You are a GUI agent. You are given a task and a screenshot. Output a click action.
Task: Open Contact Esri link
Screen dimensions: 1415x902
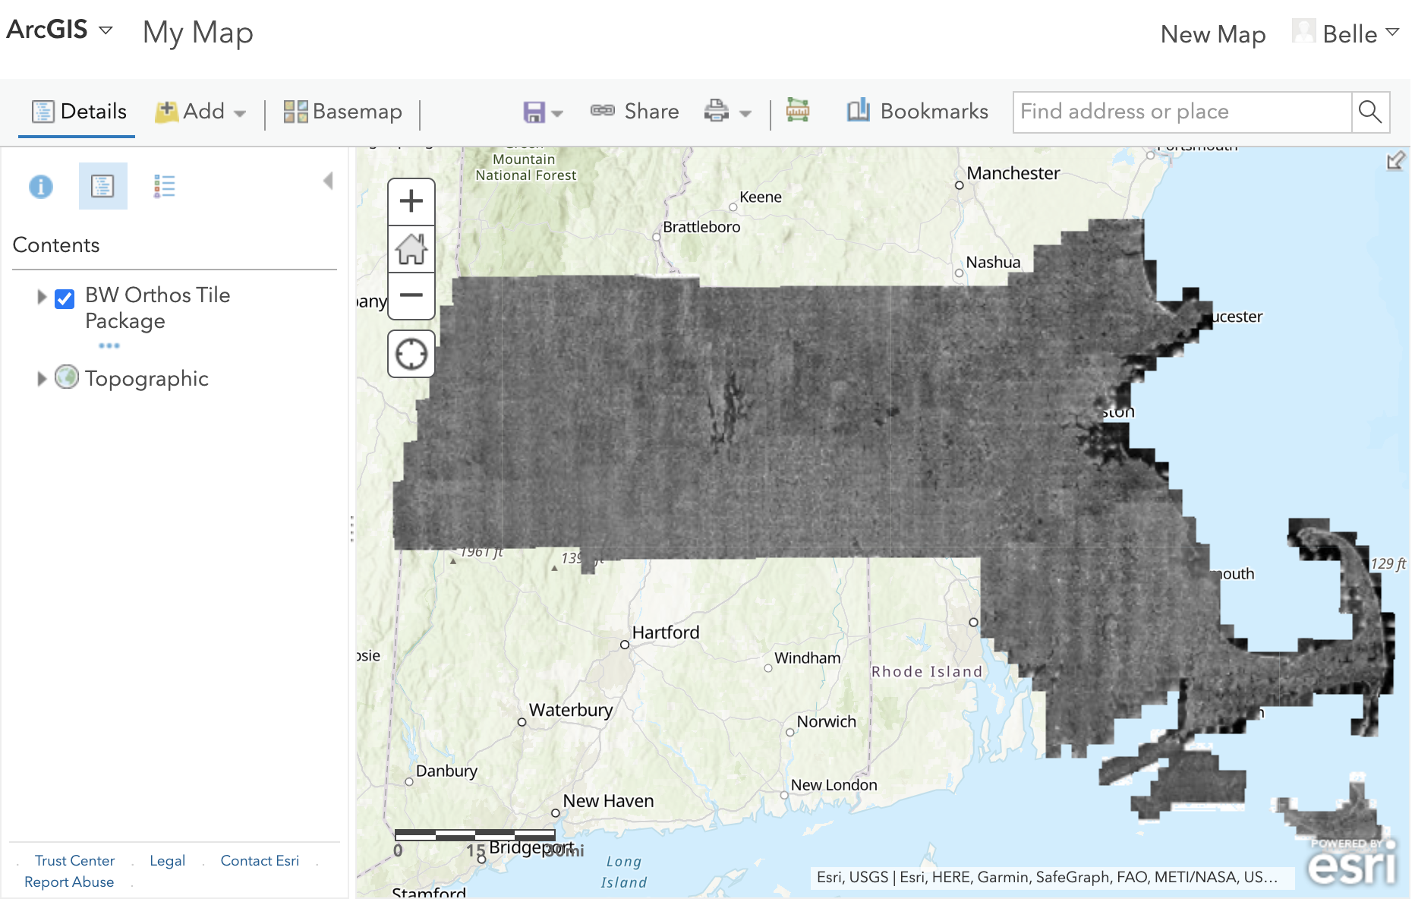point(260,860)
